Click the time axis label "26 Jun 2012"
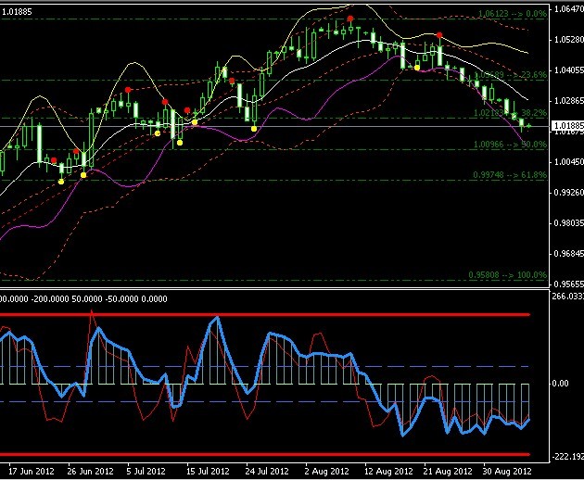 [x=90, y=471]
